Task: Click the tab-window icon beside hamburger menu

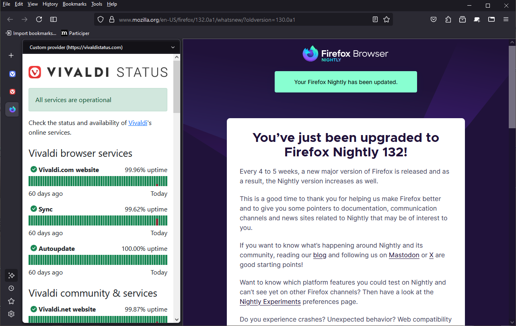Action: (x=491, y=19)
